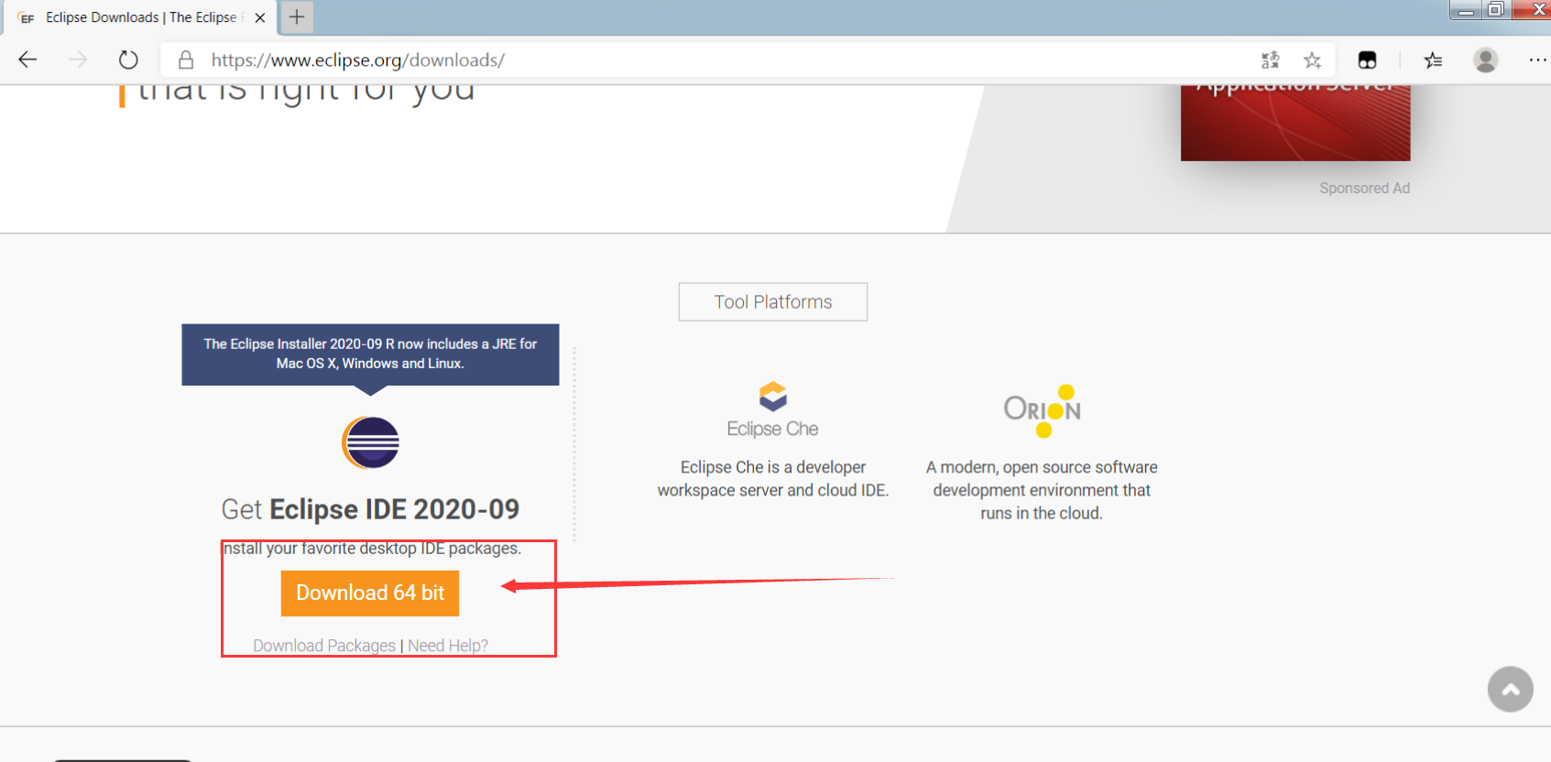Click the Eclipse Che description text
Image resolution: width=1551 pixels, height=762 pixels.
[x=773, y=479]
